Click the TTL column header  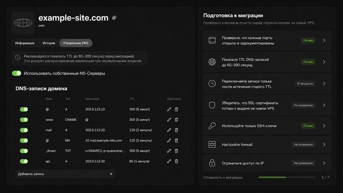click(132, 99)
